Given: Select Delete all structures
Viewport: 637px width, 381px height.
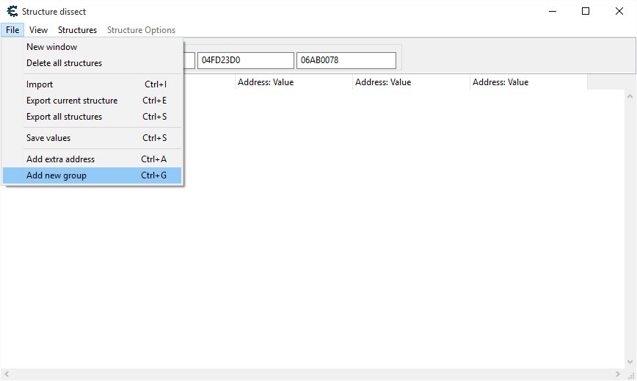Looking at the screenshot, I should point(64,63).
